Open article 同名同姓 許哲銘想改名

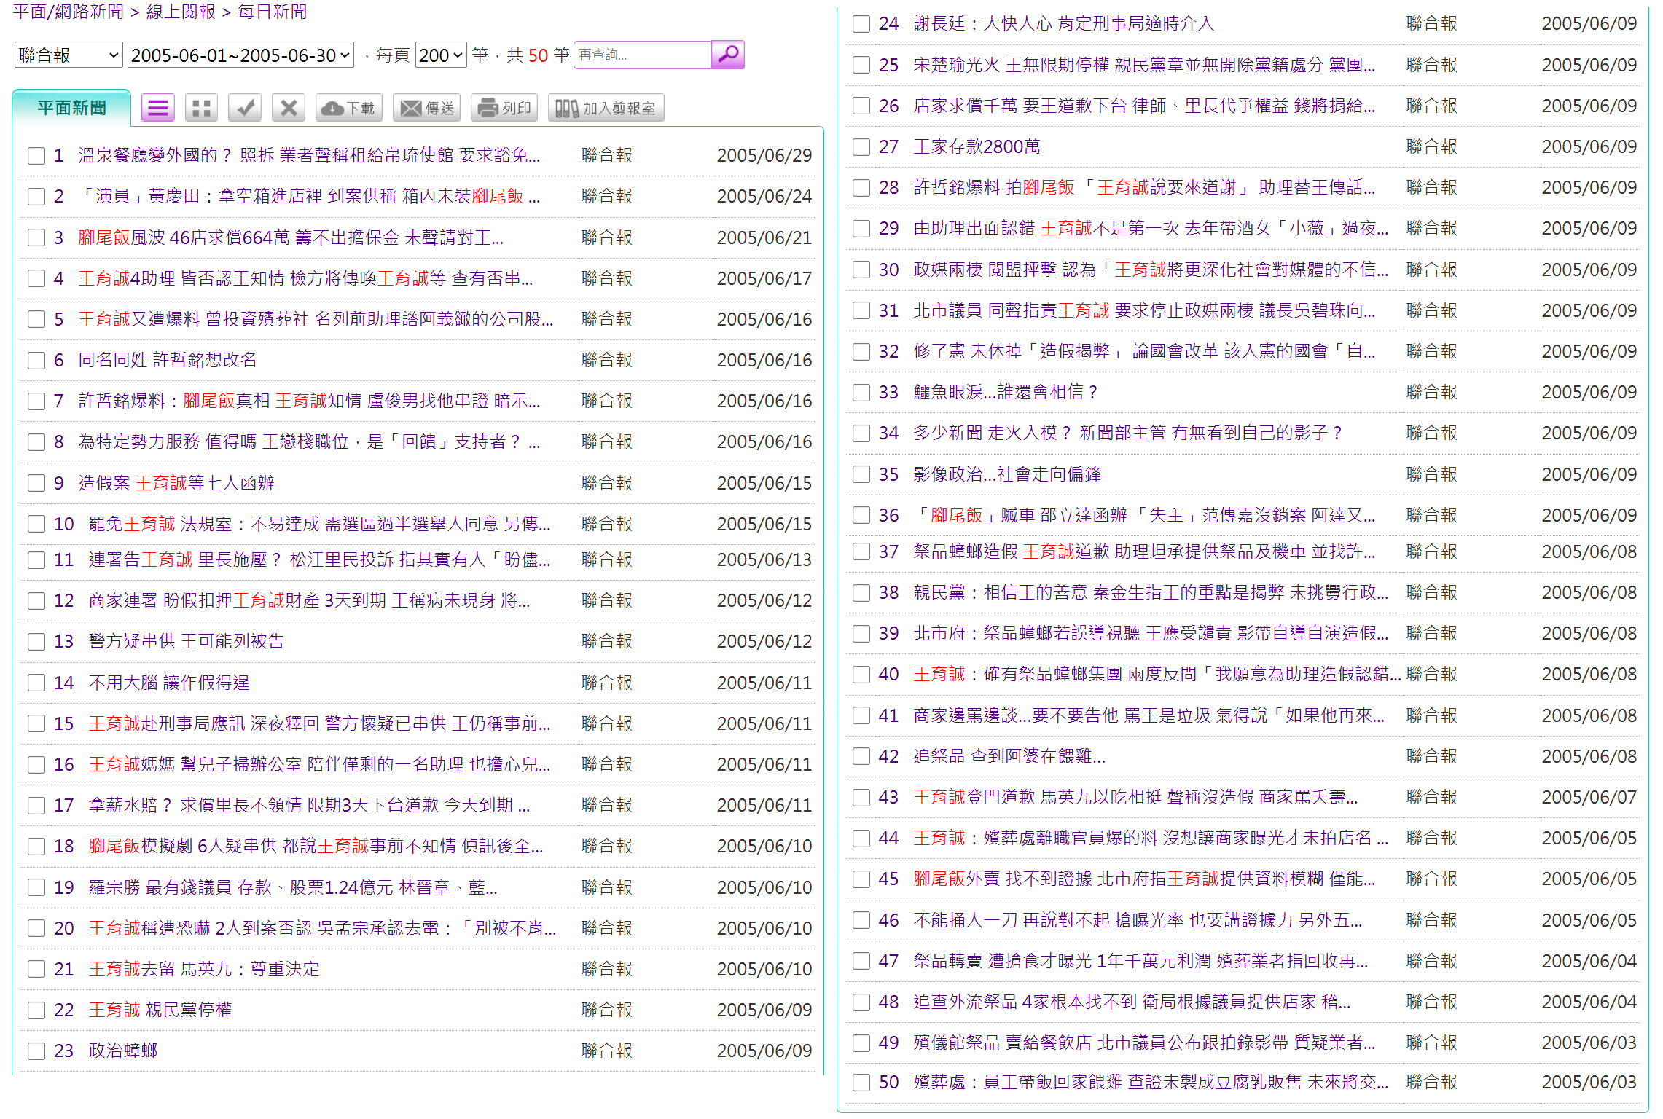click(168, 360)
